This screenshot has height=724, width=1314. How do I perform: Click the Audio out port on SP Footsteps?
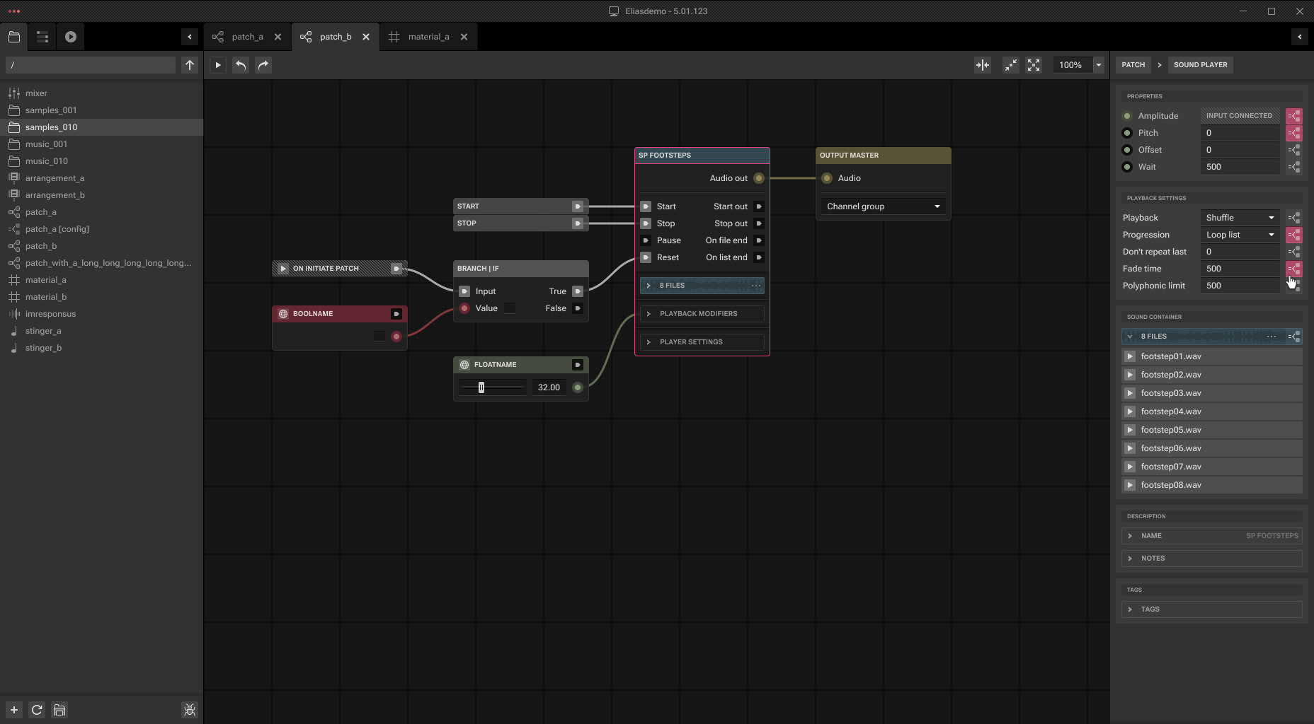coord(759,178)
